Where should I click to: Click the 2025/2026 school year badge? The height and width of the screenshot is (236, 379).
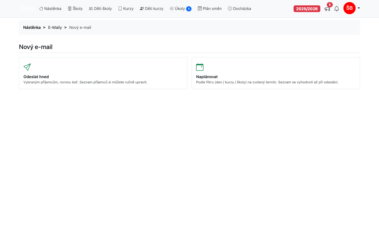click(307, 9)
